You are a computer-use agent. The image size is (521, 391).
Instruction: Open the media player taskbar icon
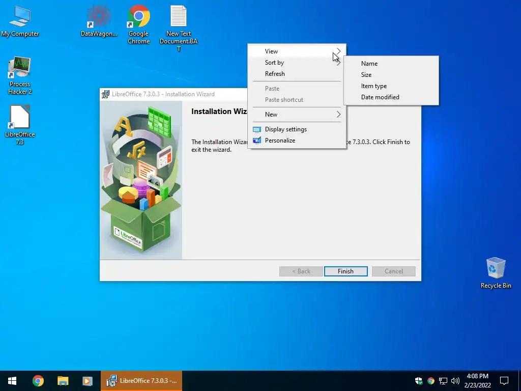point(88,381)
